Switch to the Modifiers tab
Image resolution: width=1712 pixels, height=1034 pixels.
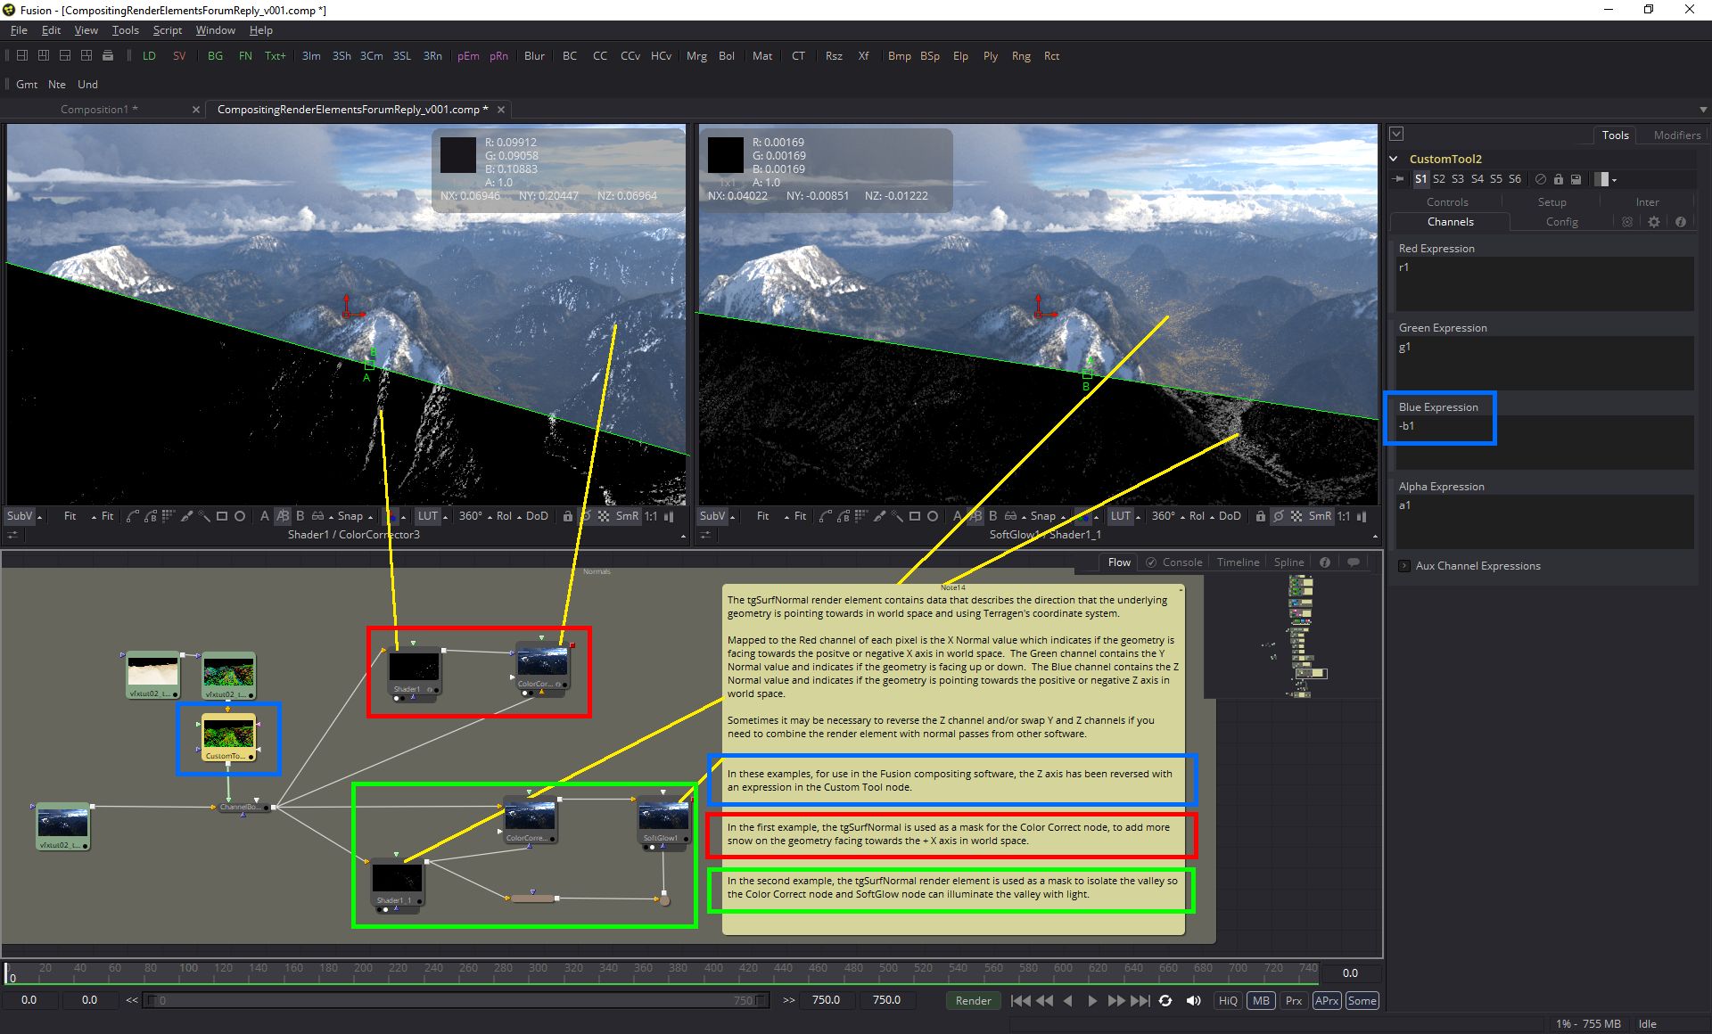(x=1676, y=135)
